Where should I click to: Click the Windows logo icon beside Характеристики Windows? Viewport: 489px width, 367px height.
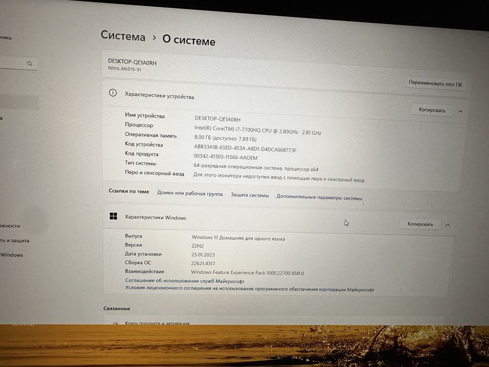[x=114, y=216]
